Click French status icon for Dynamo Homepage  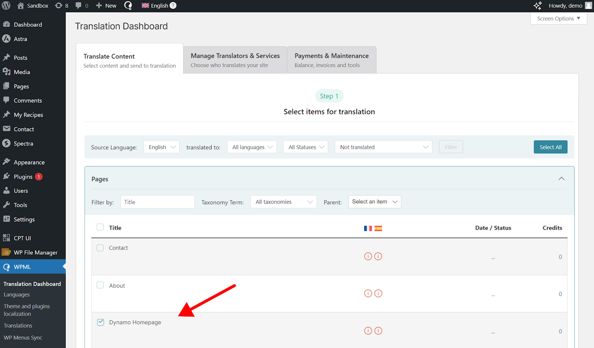coord(368,331)
